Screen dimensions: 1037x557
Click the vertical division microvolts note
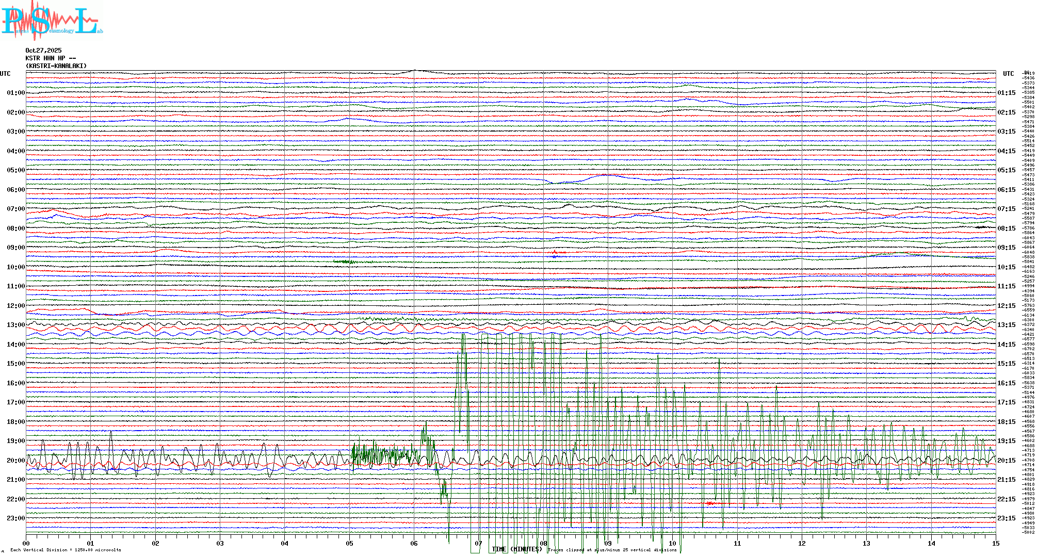click(66, 550)
